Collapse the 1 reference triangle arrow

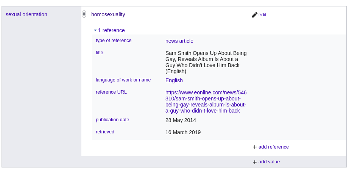(95, 30)
